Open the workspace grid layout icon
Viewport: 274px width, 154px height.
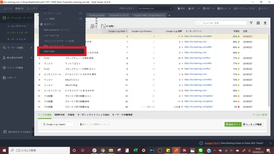point(258,23)
